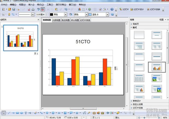Click the Navigator compass icon
This screenshot has width=169, height=119.
point(100,9)
